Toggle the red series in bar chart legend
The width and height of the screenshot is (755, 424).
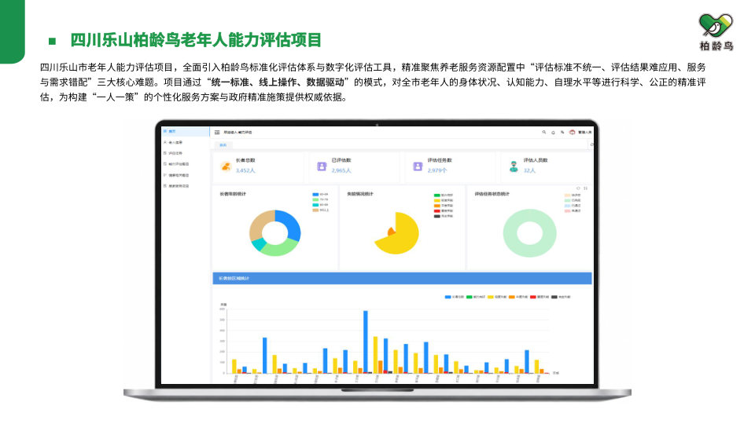533,297
